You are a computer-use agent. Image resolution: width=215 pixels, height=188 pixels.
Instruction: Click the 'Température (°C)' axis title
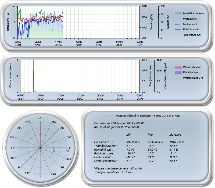8,22
